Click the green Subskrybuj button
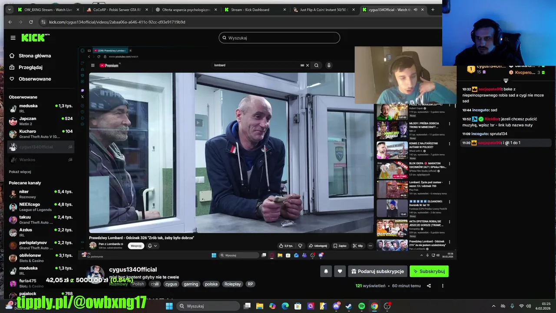 (x=429, y=271)
